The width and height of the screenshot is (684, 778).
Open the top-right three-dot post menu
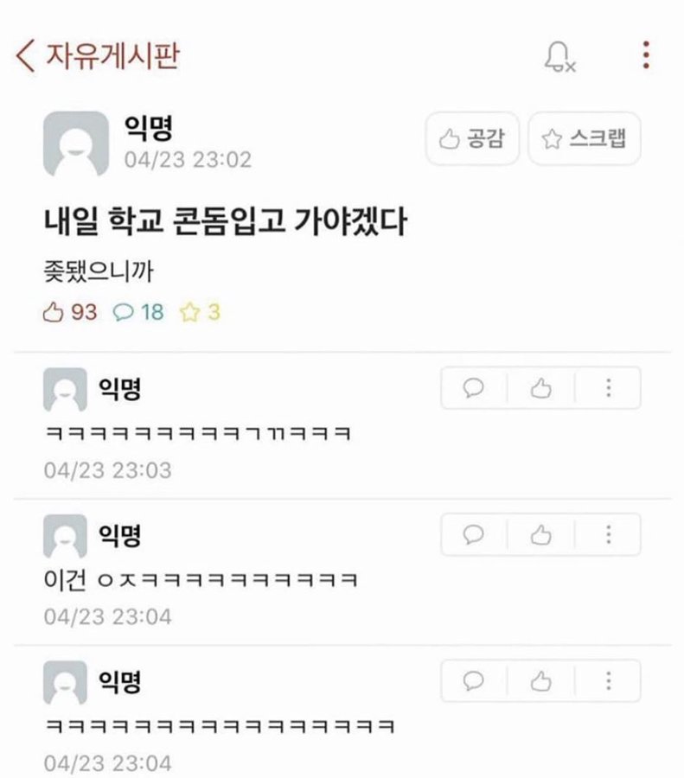[x=646, y=55]
